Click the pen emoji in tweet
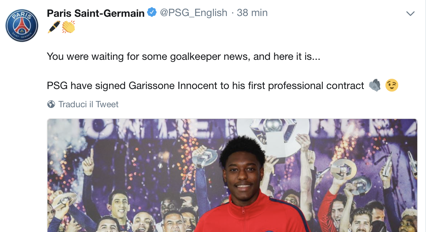 53,27
